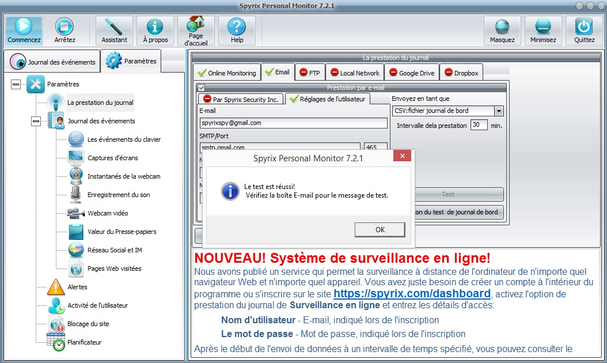
Task: Click the La prestation du journal icon
Action: tap(56, 103)
